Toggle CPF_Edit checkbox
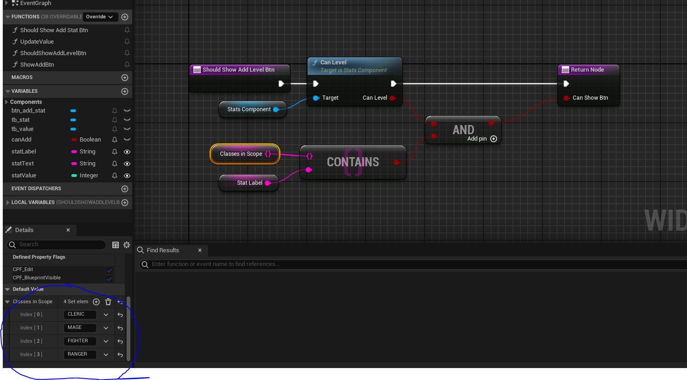Viewport: 687px width, 380px height. pyautogui.click(x=109, y=270)
